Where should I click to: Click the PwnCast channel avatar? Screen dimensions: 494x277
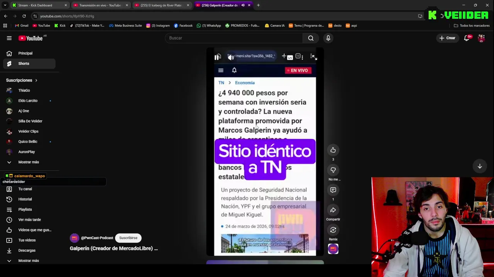[74, 238]
